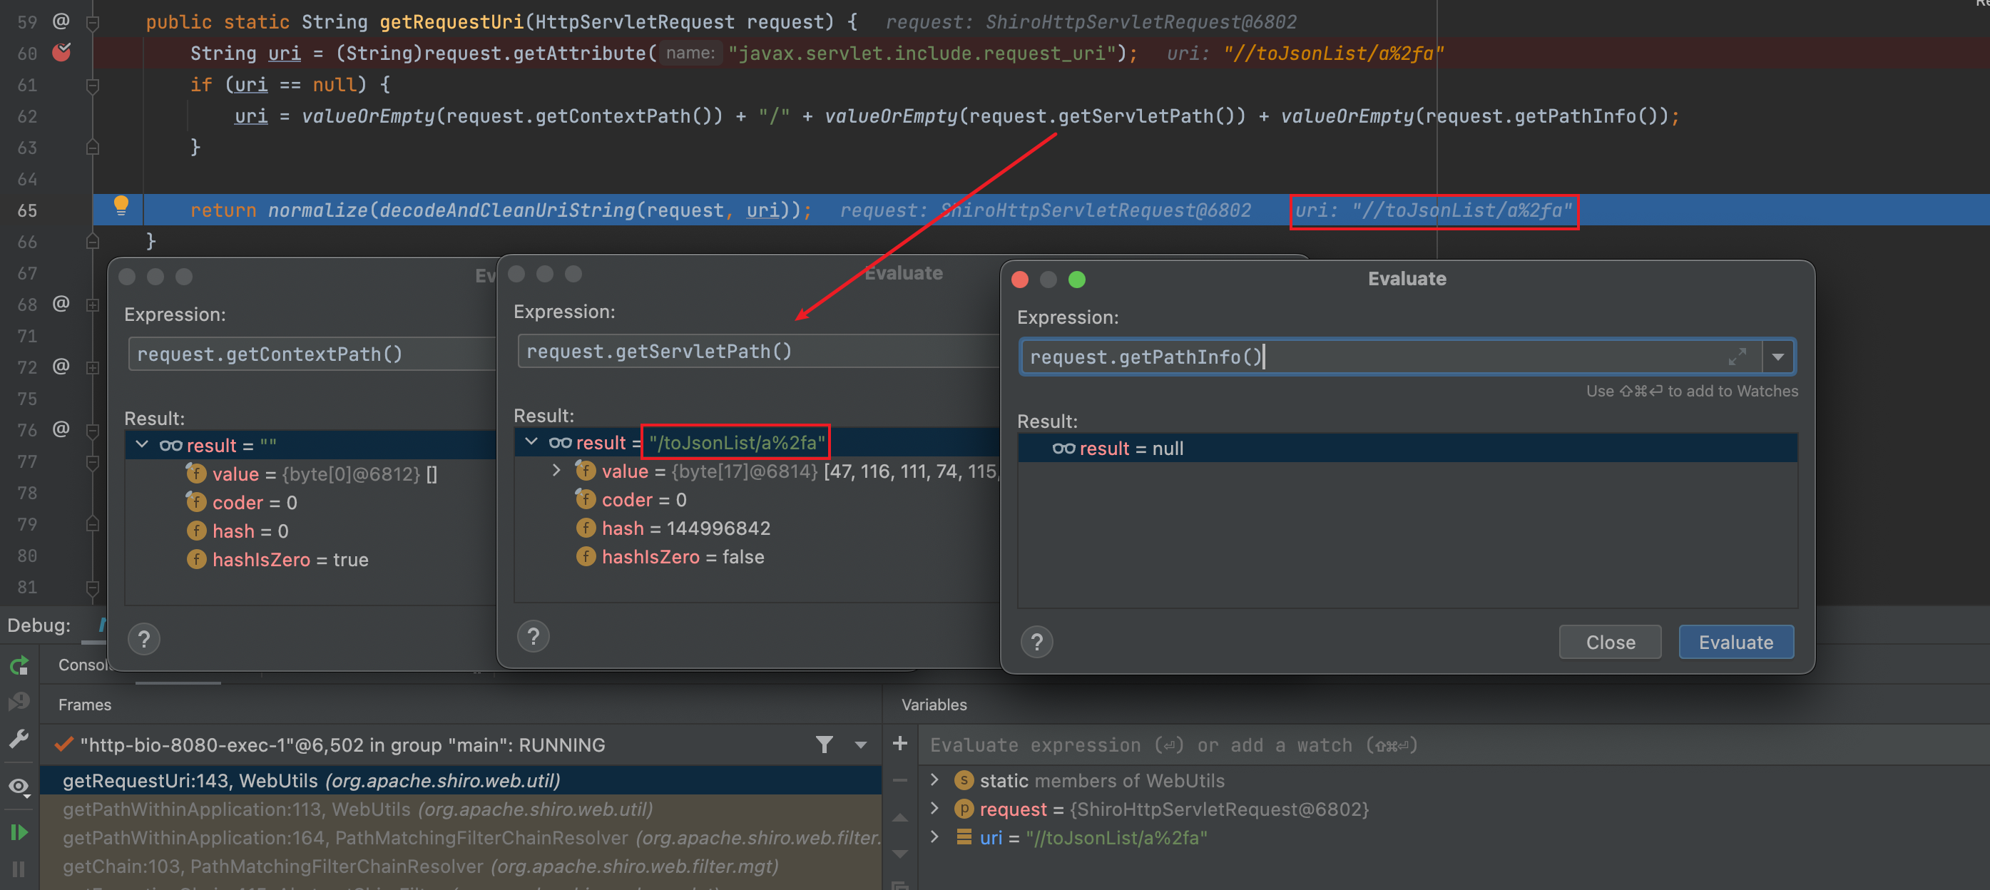The image size is (1990, 890).
Task: Toggle the breakpoint on line 60
Action: (x=61, y=53)
